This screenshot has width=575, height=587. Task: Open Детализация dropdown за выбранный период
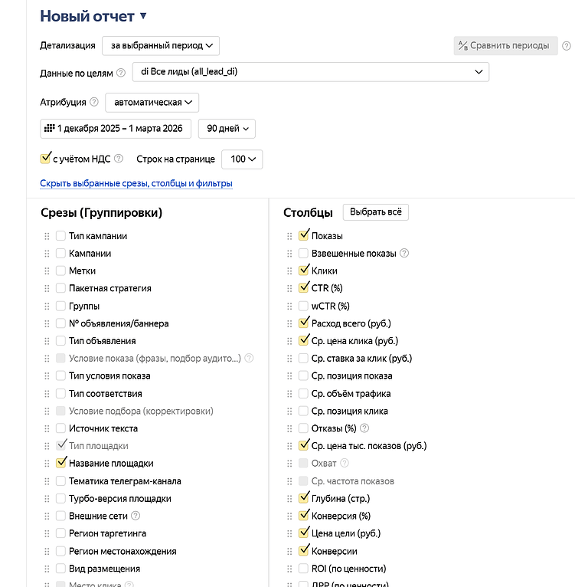161,46
